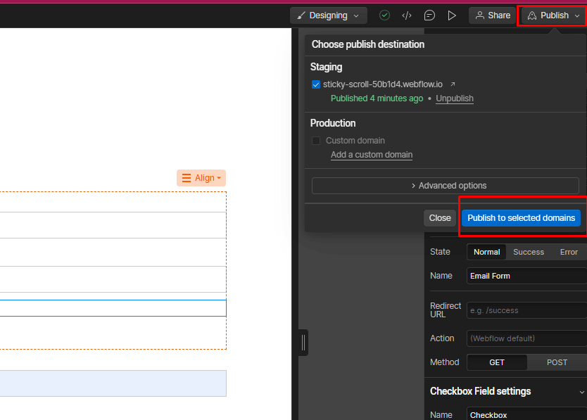Open the code export icon
The height and width of the screenshot is (420, 587).
tap(407, 15)
